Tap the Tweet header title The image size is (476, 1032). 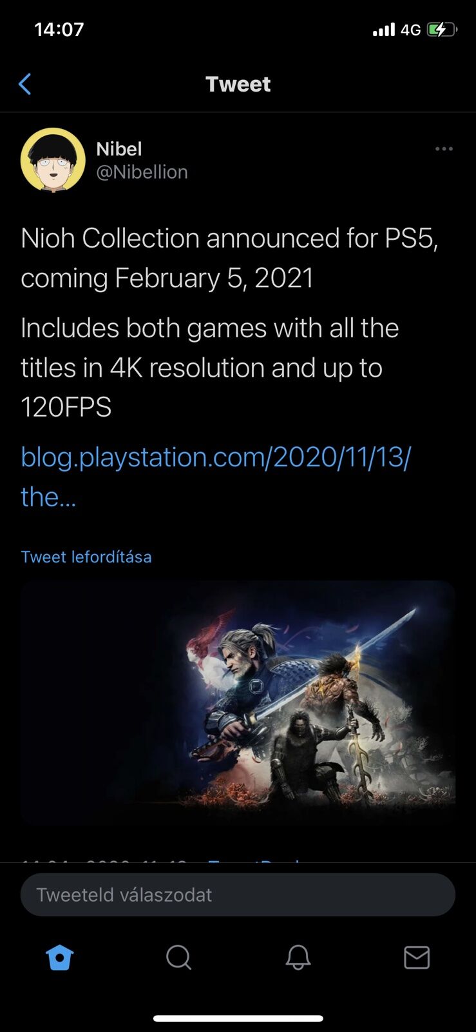pos(238,84)
